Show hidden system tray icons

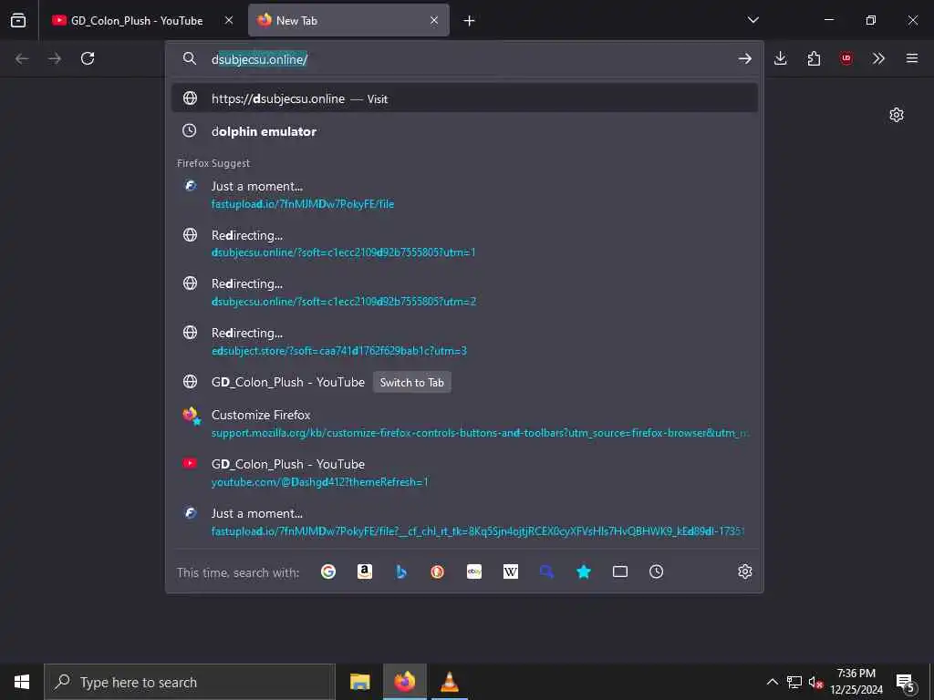point(772,682)
